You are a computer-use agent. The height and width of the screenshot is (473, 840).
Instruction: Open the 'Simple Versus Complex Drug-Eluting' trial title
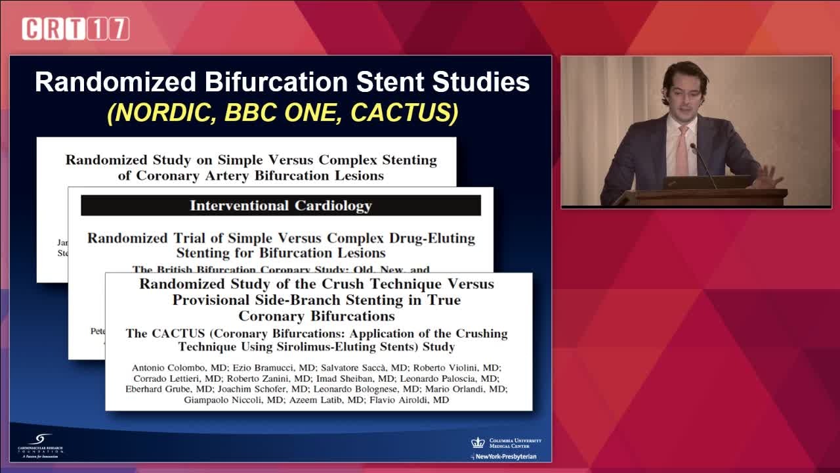[x=281, y=245]
